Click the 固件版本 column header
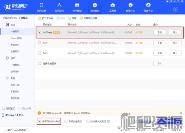 pos(47,25)
